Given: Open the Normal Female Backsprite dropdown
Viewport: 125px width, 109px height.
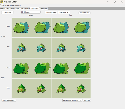Looking at the screenshot, I should [x=72, y=100].
